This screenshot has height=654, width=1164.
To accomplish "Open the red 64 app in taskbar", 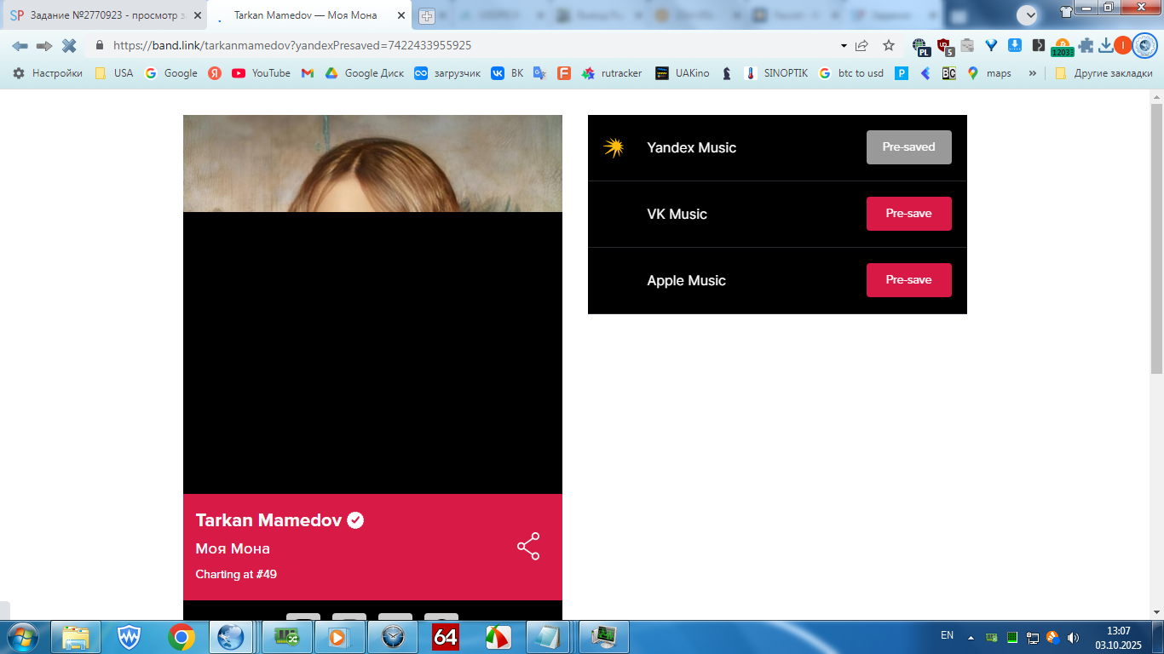I will 446,637.
